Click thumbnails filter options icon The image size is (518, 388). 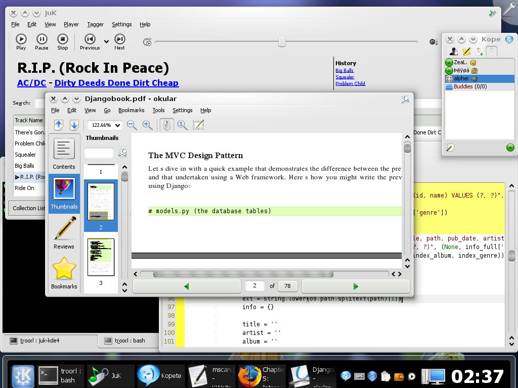pos(122,153)
